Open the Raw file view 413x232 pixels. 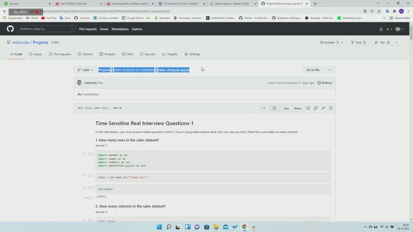pyautogui.click(x=286, y=108)
